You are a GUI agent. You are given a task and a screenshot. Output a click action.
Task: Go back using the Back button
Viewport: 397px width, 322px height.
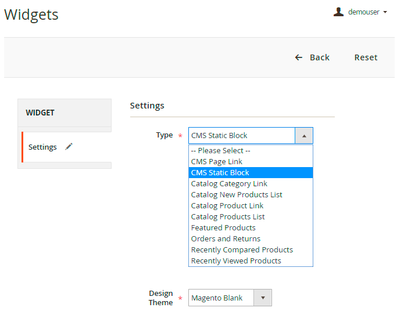pyautogui.click(x=313, y=57)
